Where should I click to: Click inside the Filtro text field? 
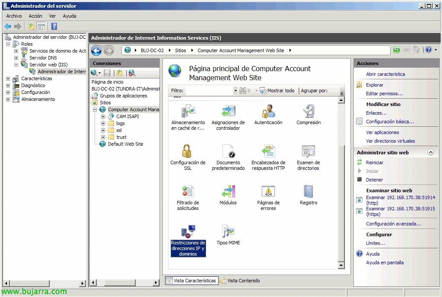(x=209, y=91)
